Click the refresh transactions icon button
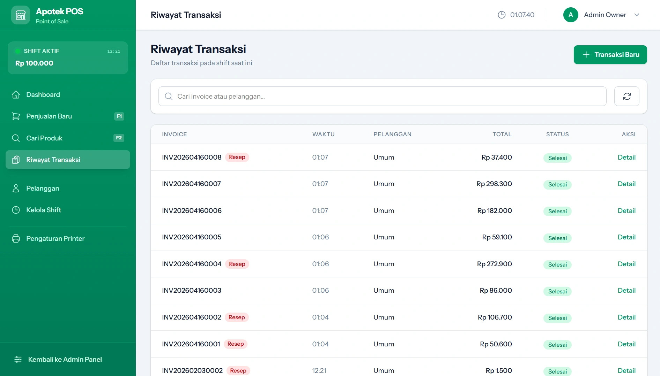 pyautogui.click(x=627, y=96)
